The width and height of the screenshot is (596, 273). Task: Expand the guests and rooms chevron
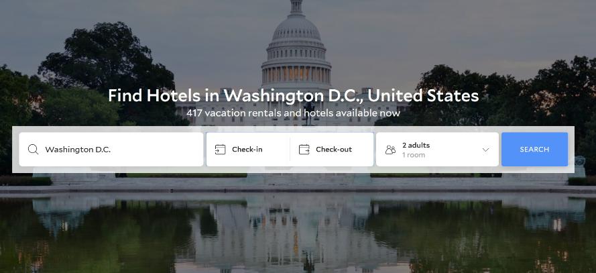485,150
